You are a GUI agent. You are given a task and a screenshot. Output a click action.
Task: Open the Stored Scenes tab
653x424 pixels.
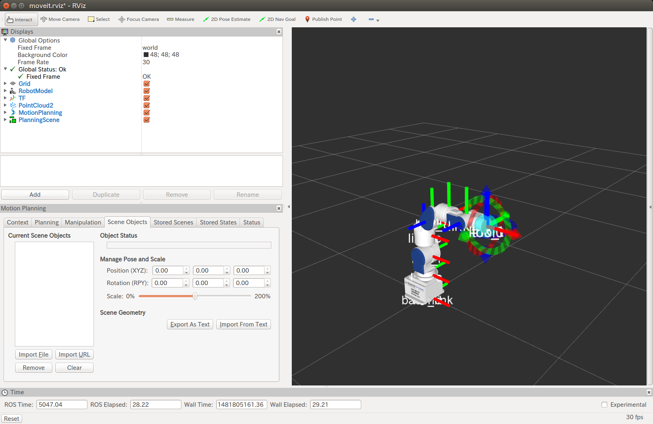[173, 222]
